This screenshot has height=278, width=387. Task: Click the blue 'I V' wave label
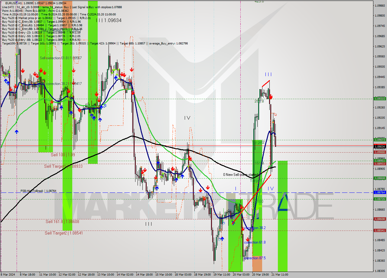coord(271,188)
